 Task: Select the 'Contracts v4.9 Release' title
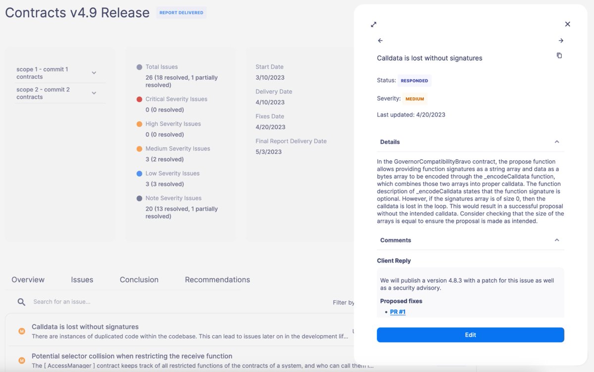(77, 13)
